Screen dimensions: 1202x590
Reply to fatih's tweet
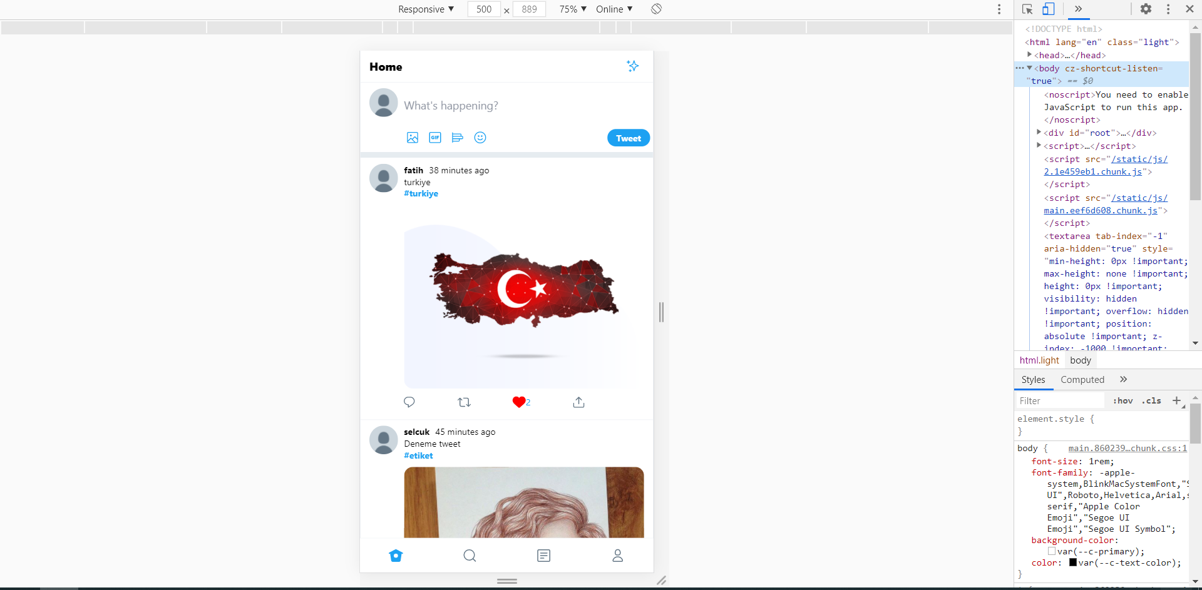[x=409, y=402]
